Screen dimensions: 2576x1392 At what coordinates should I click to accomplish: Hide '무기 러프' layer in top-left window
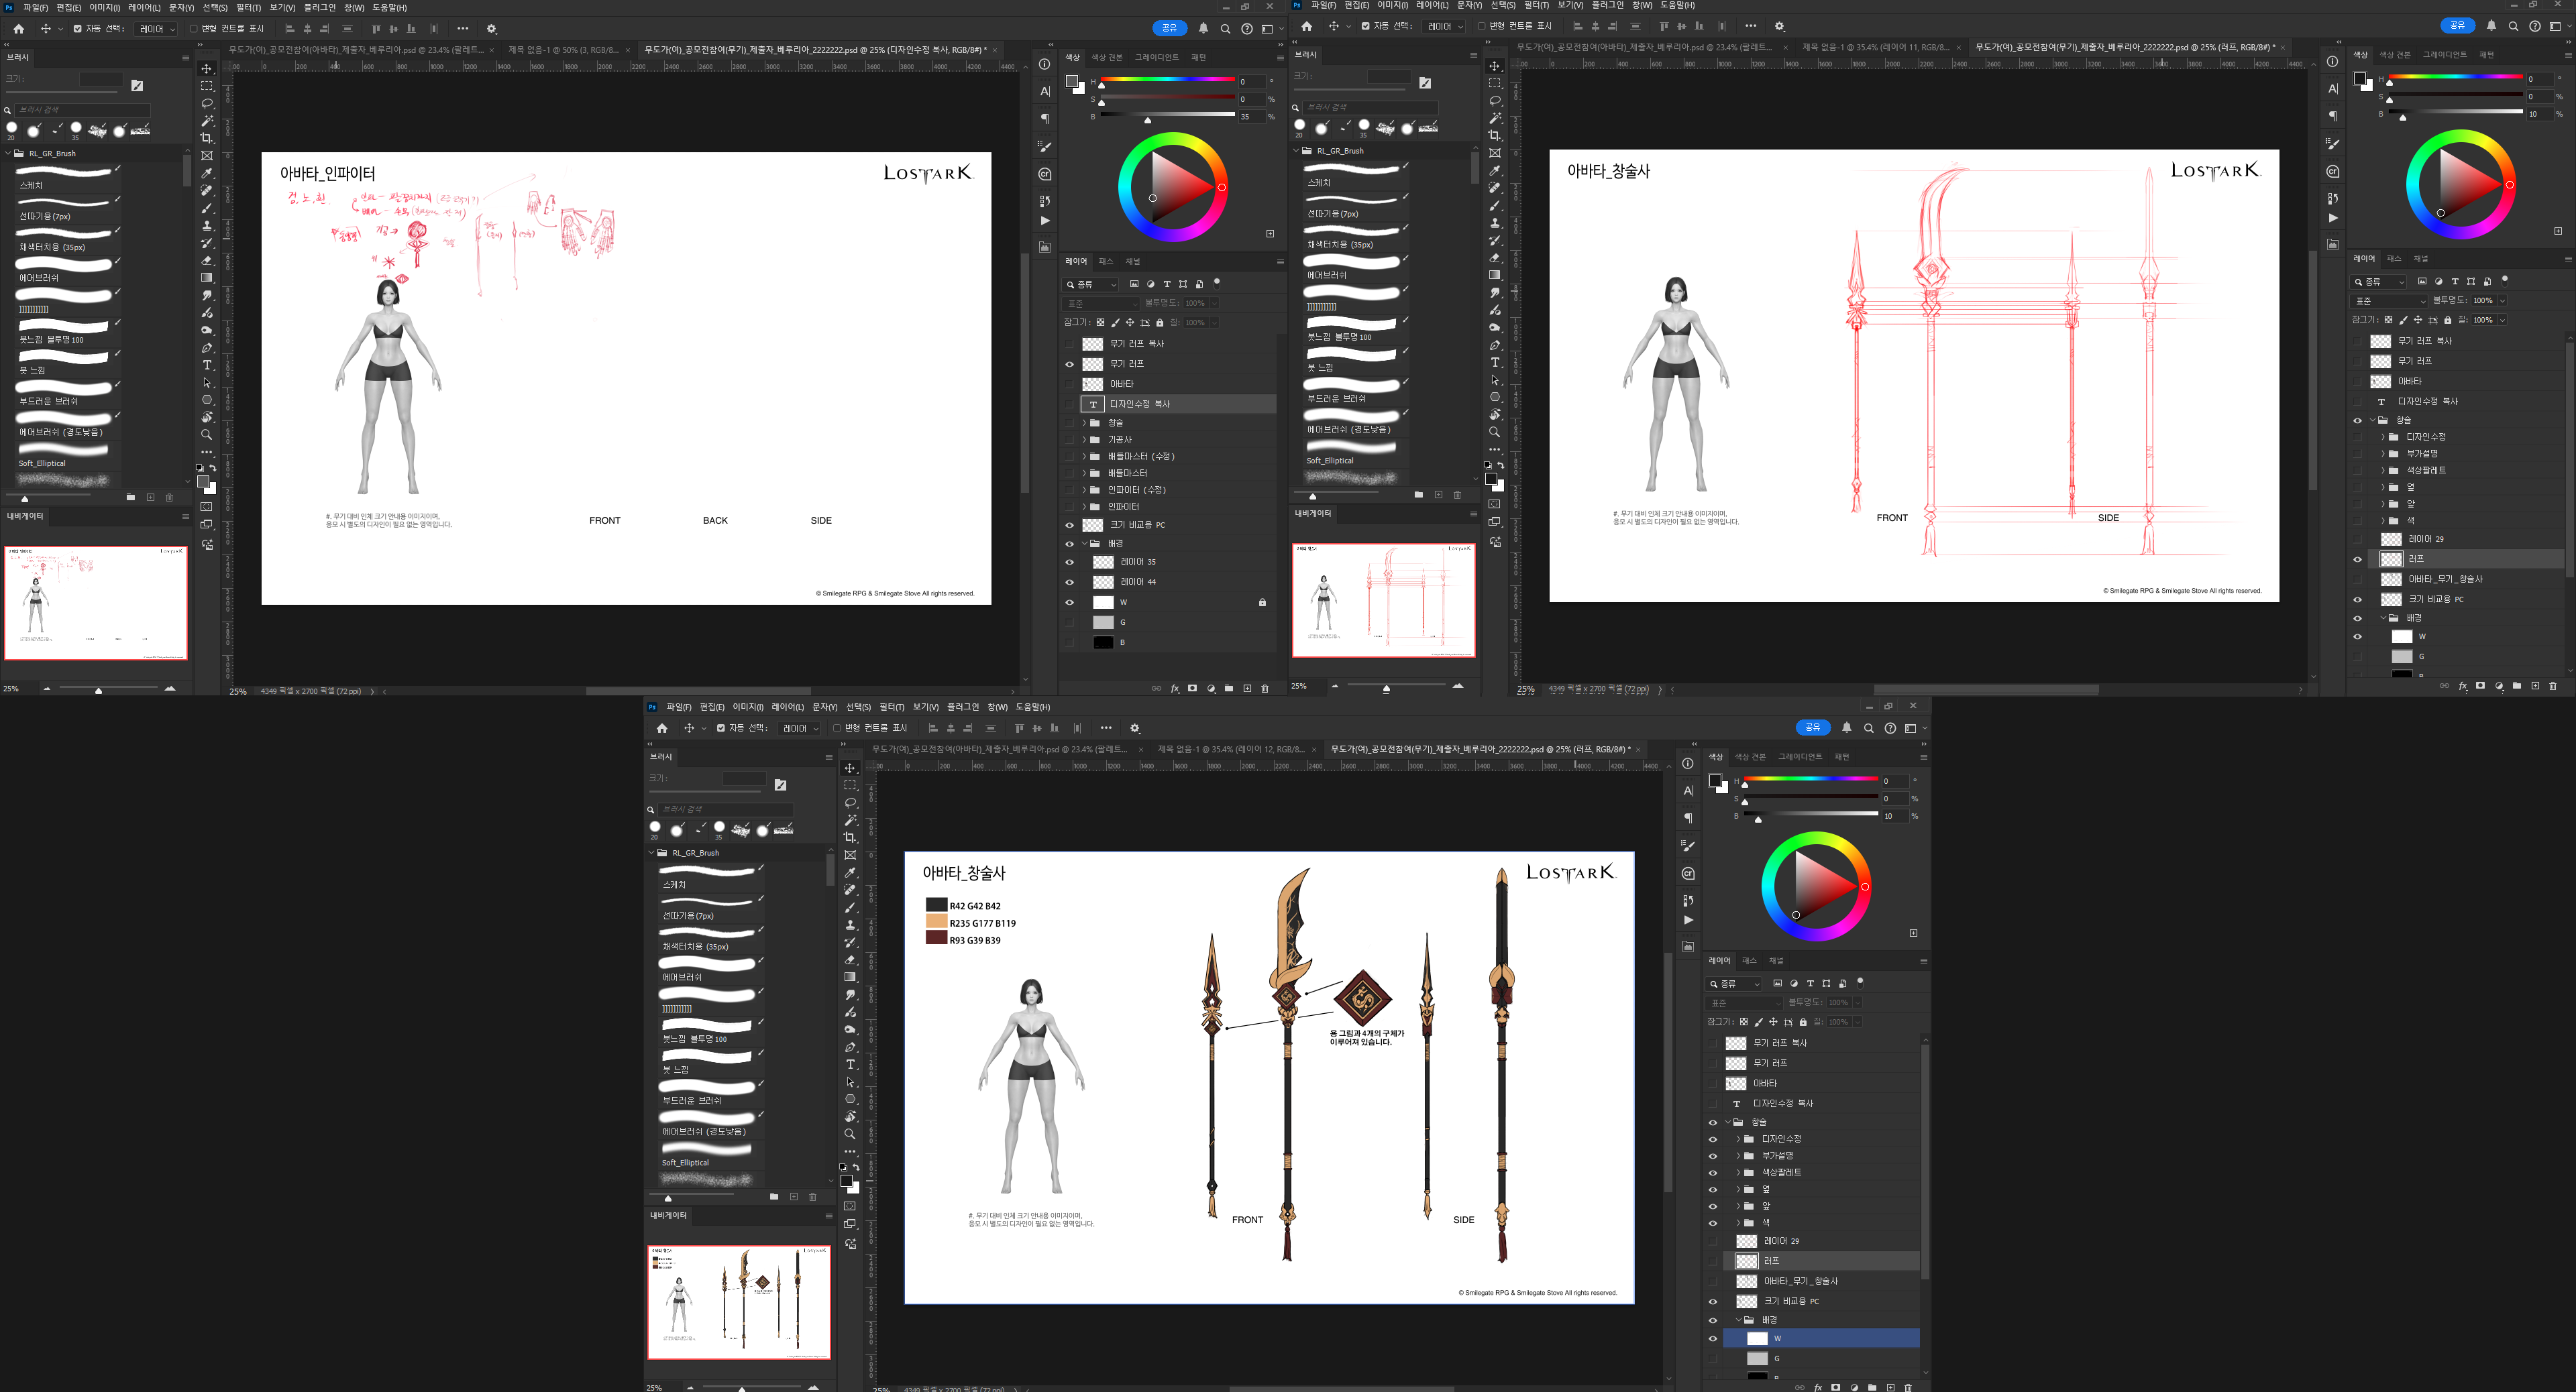tap(1069, 363)
